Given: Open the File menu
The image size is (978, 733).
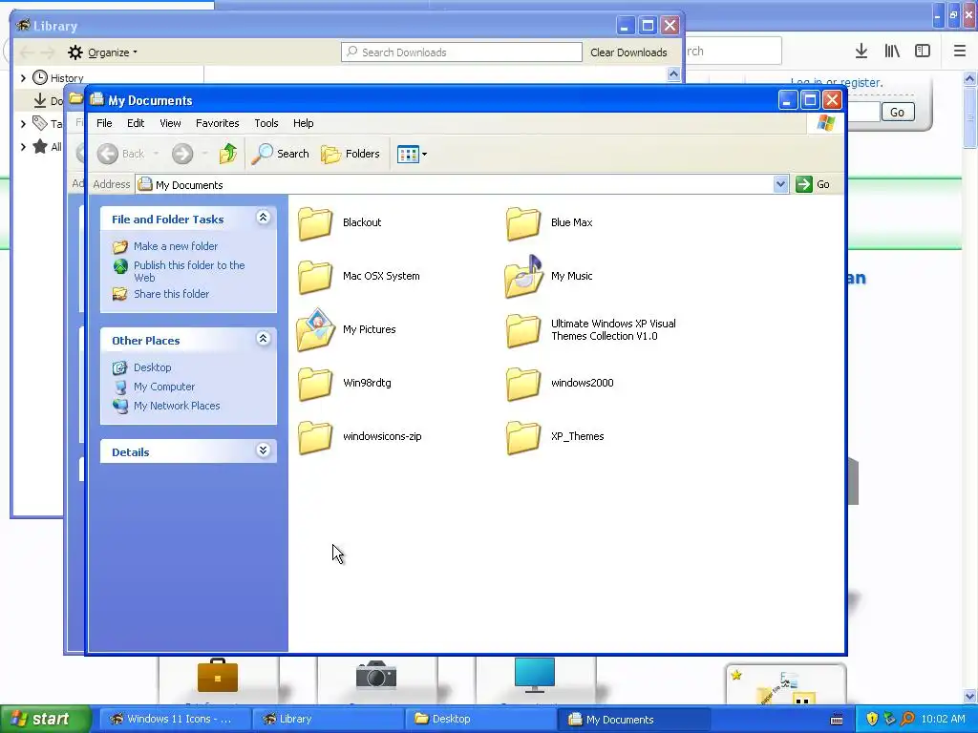Looking at the screenshot, I should (104, 123).
